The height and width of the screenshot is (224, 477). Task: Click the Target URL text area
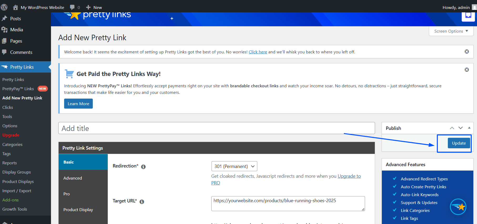[288, 203]
